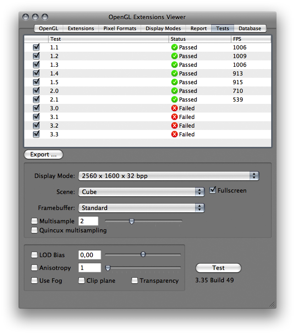This screenshot has width=295, height=334.
Task: Select FPS value 539 in row 2.1
Action: point(238,99)
